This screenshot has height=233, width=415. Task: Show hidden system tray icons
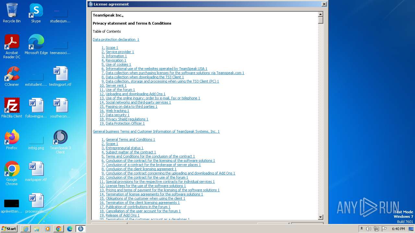pyautogui.click(x=362, y=229)
